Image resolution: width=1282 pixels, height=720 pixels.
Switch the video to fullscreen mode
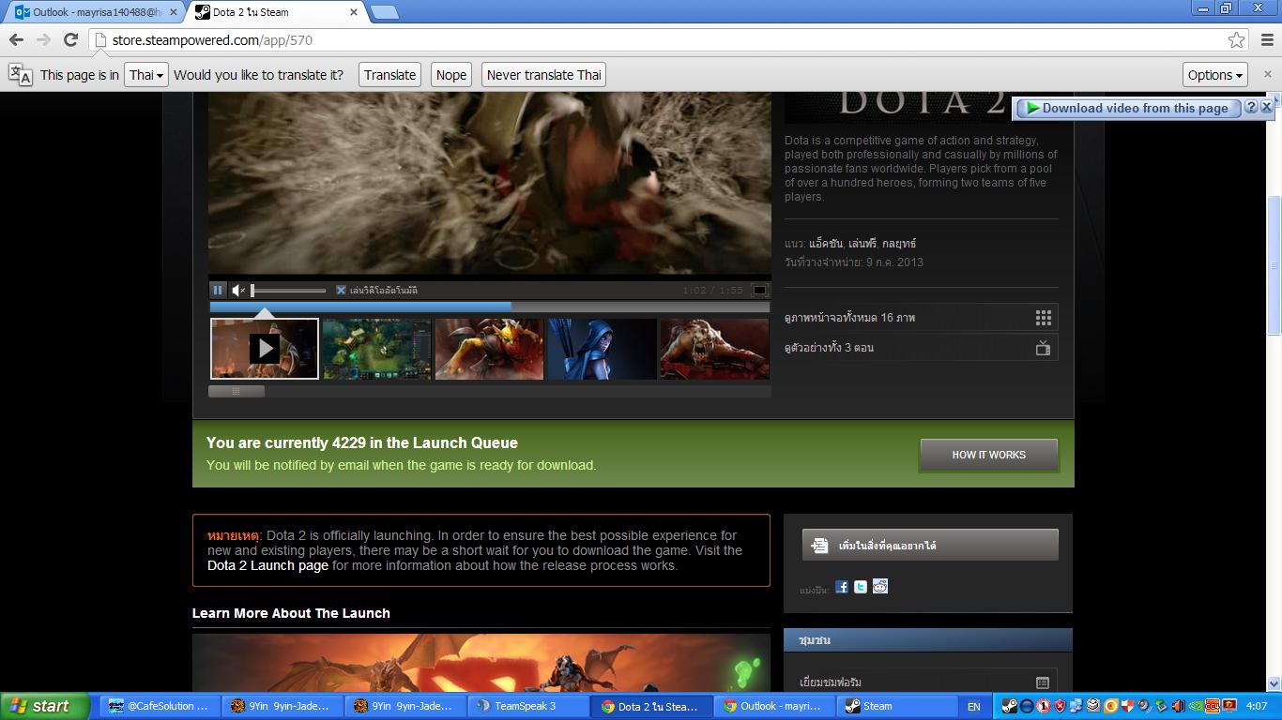760,291
